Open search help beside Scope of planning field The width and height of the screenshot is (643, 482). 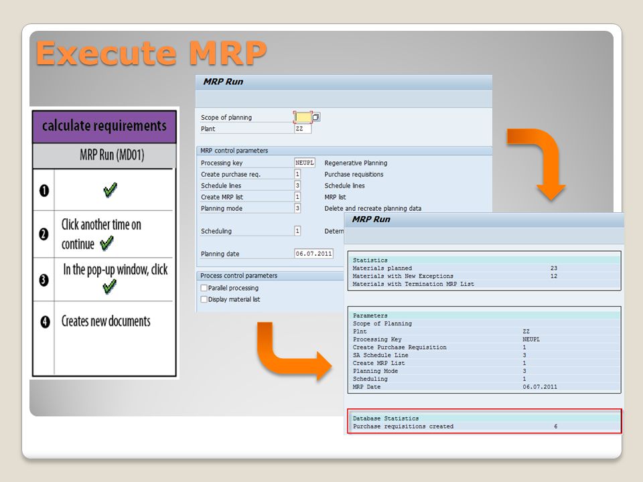click(316, 117)
